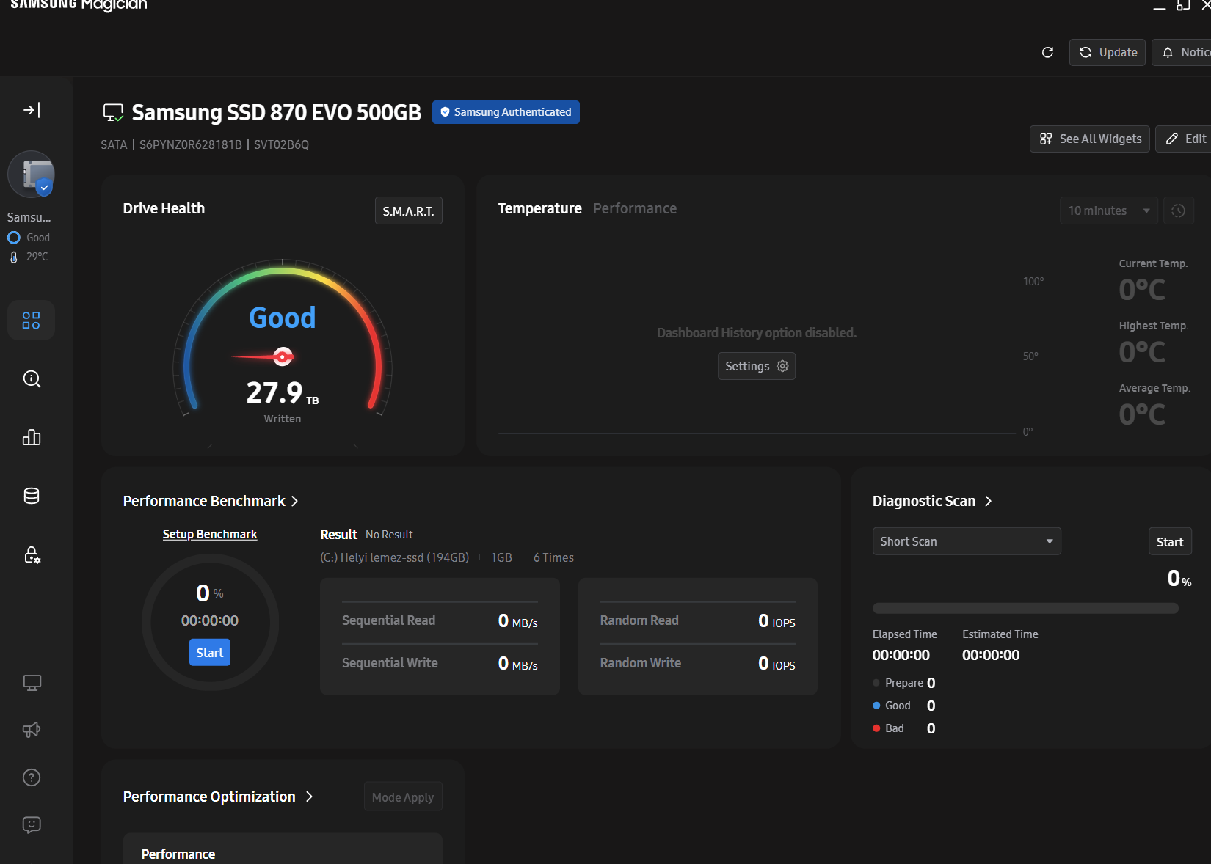Click the serial number 'S6PYNZ0R628181B'
Image resolution: width=1211 pixels, height=864 pixels.
click(x=191, y=144)
